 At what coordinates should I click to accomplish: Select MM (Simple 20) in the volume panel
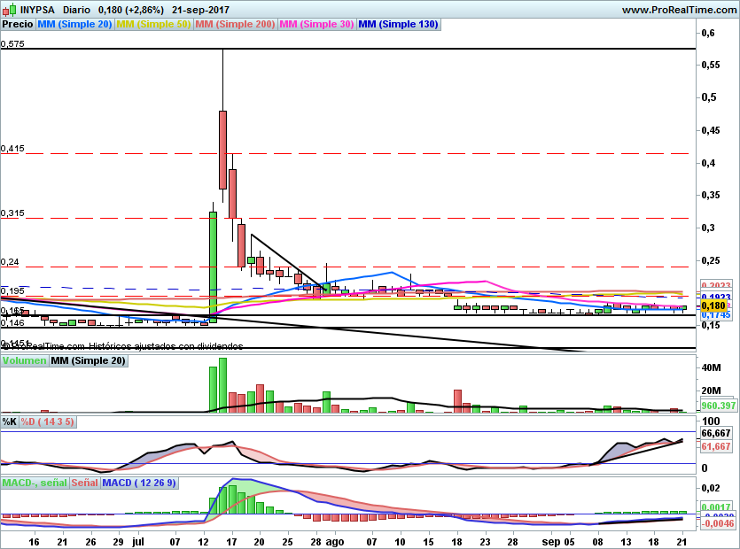(88, 361)
